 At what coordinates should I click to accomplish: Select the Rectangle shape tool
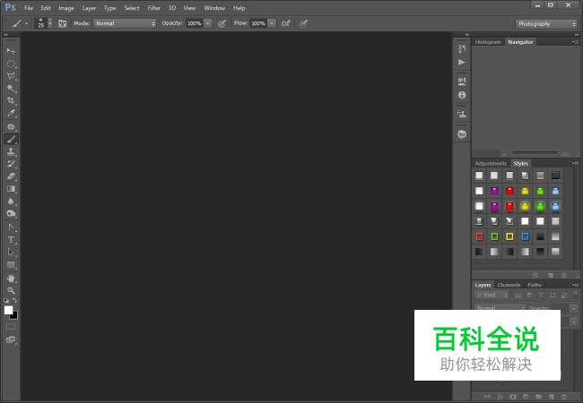pyautogui.click(x=11, y=264)
